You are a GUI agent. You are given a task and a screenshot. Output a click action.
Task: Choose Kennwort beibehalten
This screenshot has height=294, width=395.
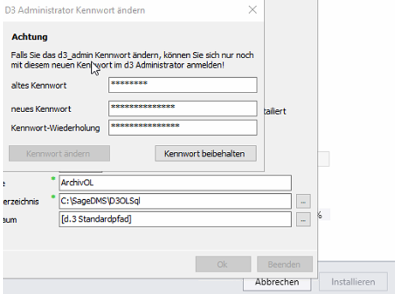(205, 154)
